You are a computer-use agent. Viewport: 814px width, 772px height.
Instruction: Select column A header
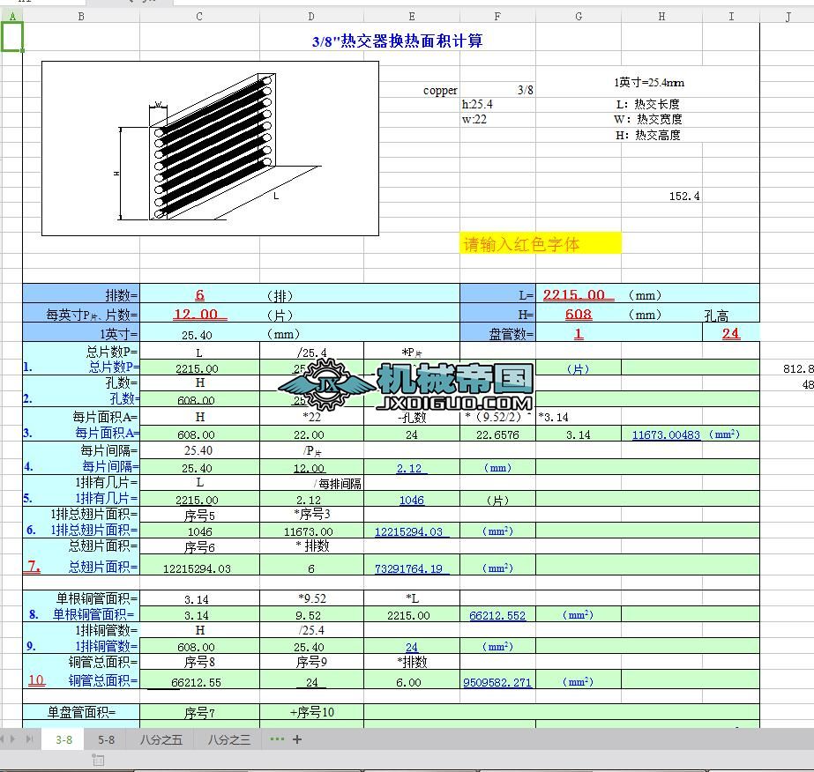point(12,17)
